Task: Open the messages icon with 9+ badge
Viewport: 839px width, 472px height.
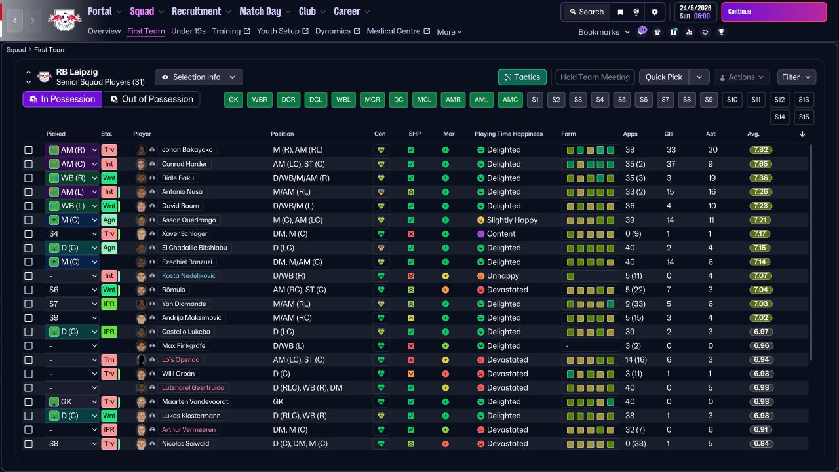Action: coord(642,31)
